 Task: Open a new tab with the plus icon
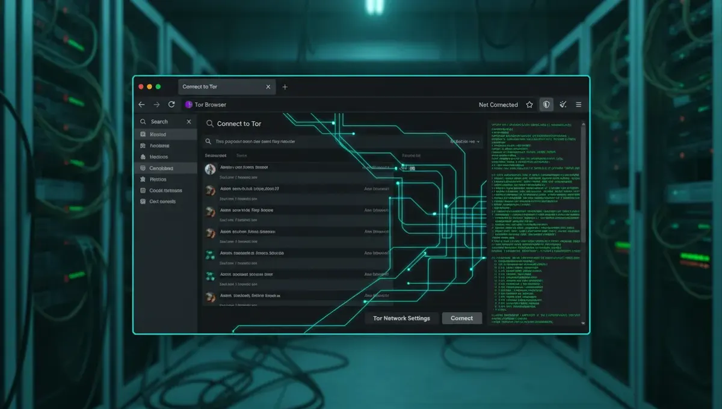(x=285, y=87)
